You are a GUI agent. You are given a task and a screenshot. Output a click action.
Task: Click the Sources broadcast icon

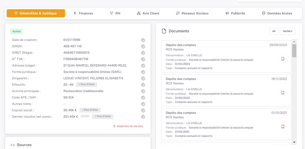pyautogui.click(x=12, y=145)
